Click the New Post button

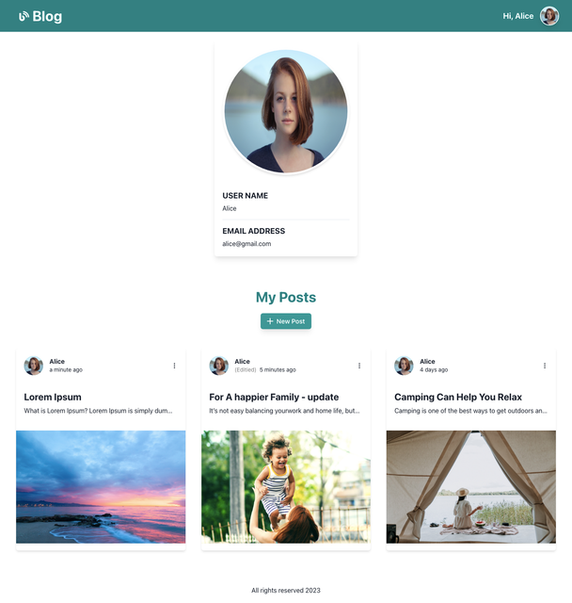point(286,321)
